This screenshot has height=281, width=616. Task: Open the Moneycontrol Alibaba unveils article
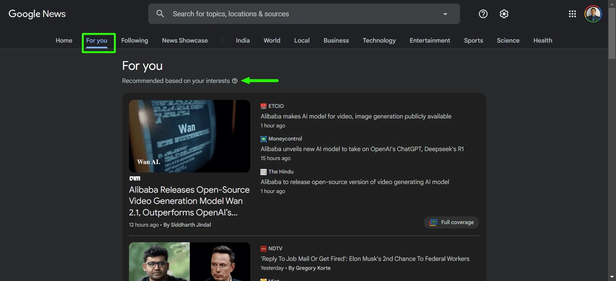click(x=362, y=149)
